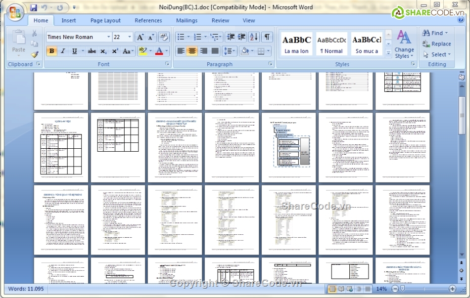470x298 pixels.
Task: Open the View tab
Action: point(249,20)
